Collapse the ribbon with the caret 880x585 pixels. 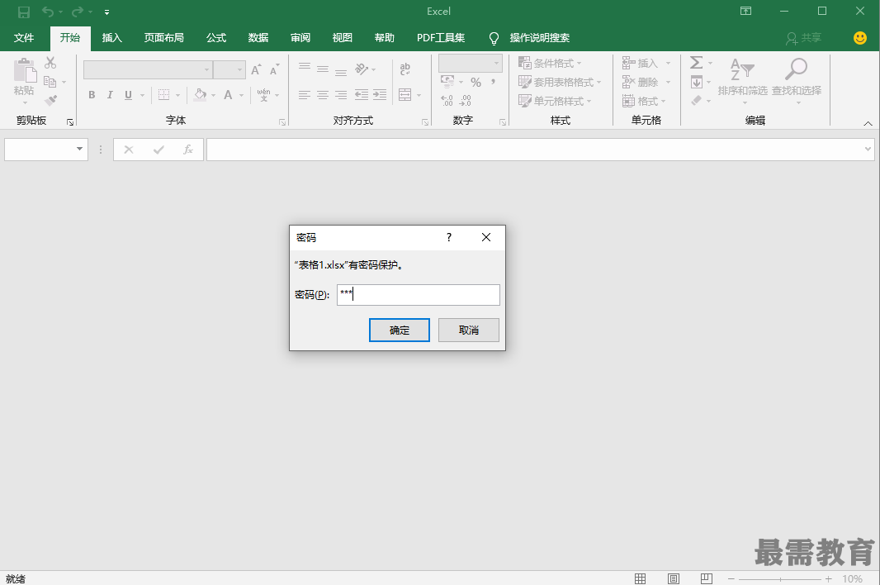click(x=868, y=124)
